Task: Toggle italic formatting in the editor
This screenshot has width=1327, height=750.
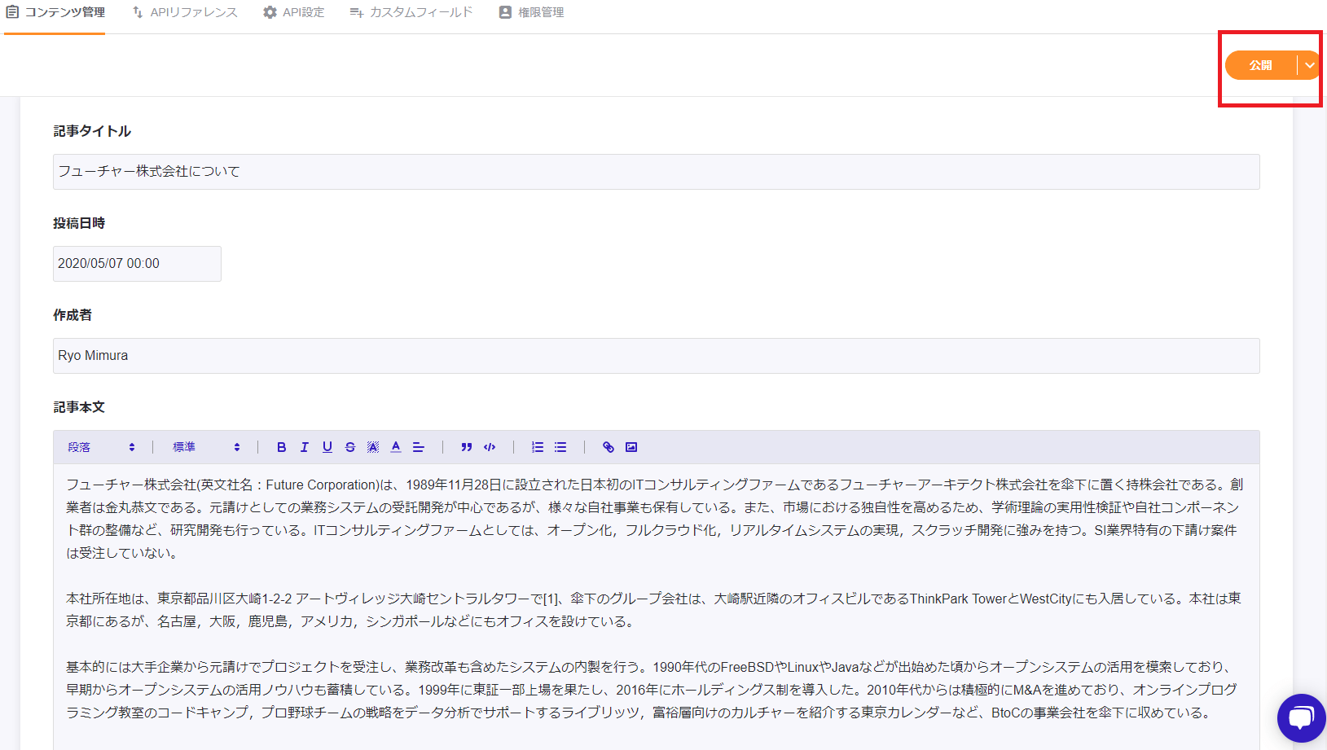Action: coord(304,447)
